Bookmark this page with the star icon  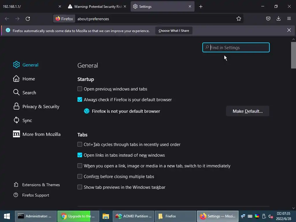238,18
